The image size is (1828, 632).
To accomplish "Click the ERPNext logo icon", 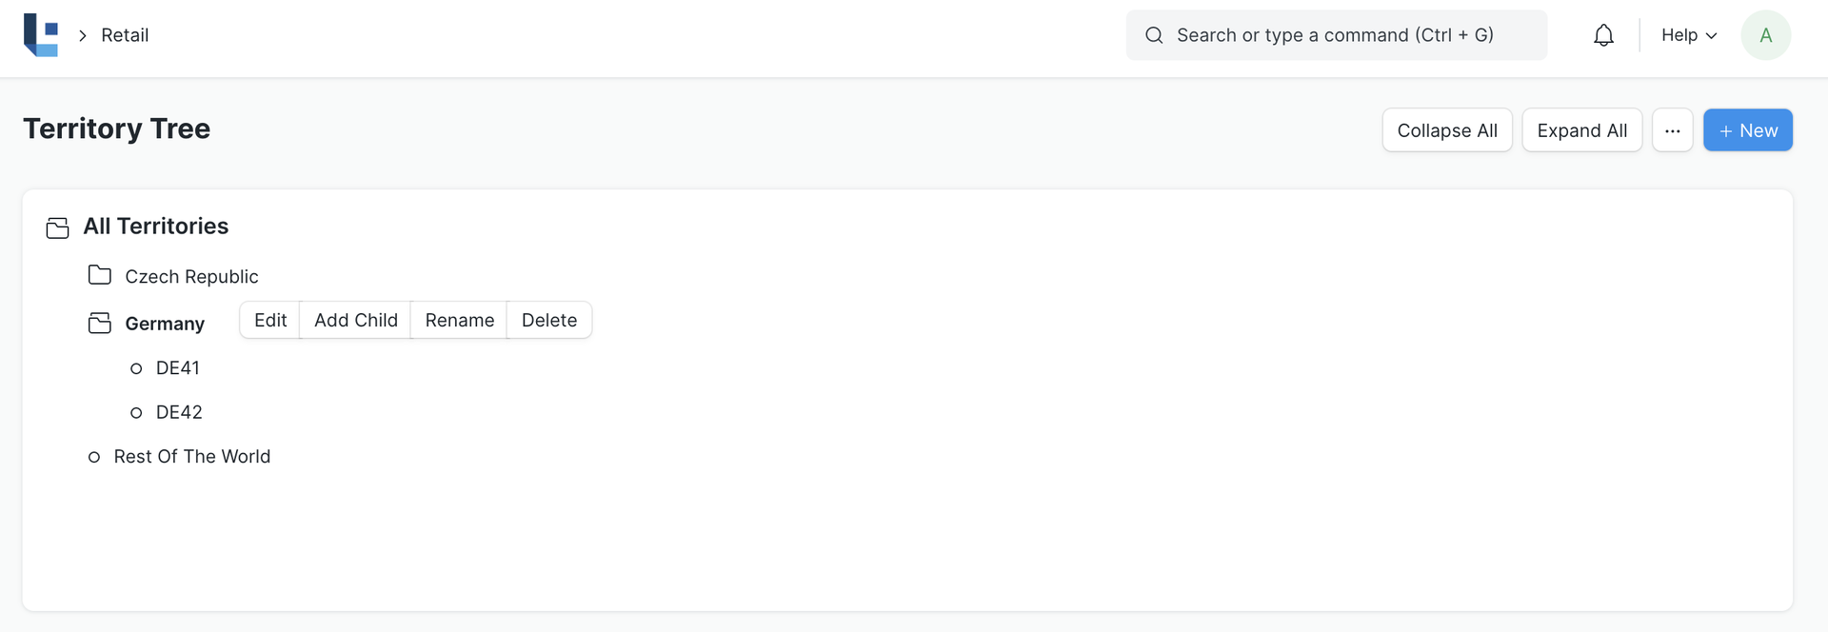I will [x=41, y=35].
